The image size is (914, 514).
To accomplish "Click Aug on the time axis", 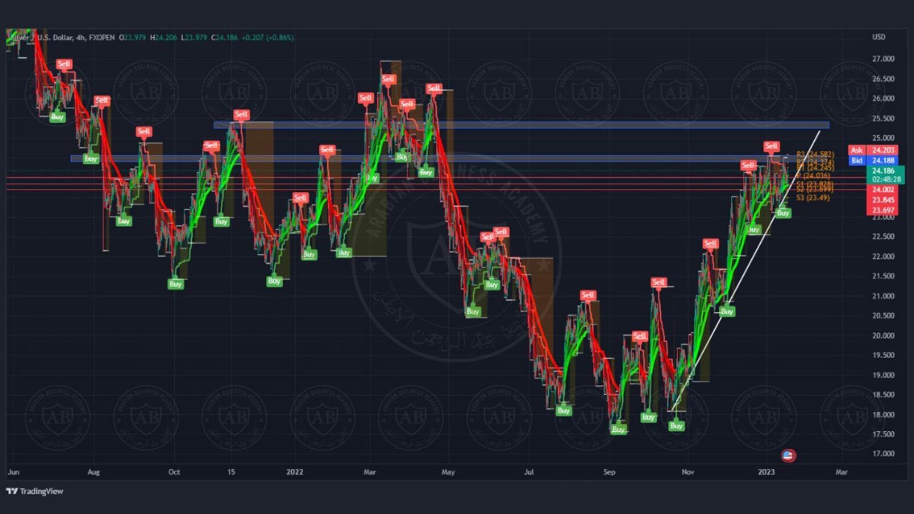I will (93, 473).
